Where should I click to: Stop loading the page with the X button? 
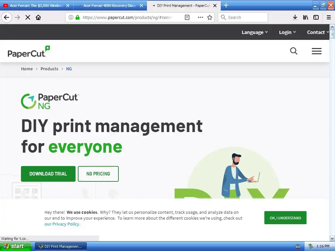point(28,17)
